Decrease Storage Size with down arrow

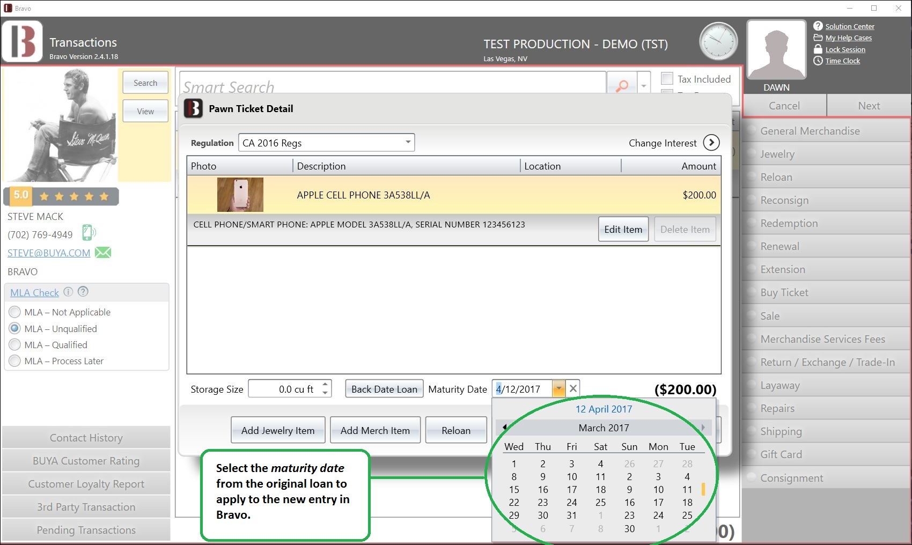coord(325,393)
